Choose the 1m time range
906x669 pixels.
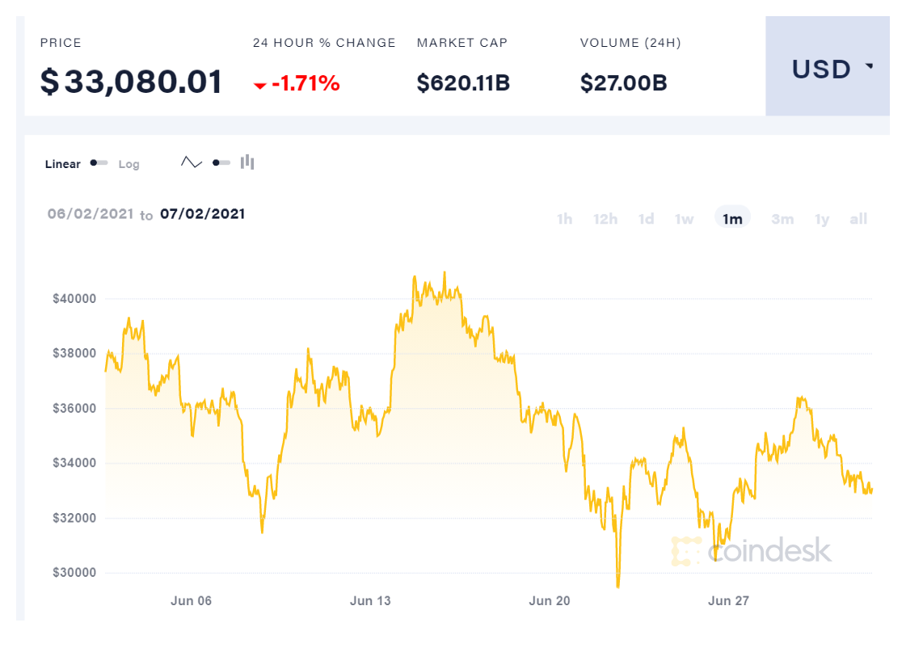point(732,219)
